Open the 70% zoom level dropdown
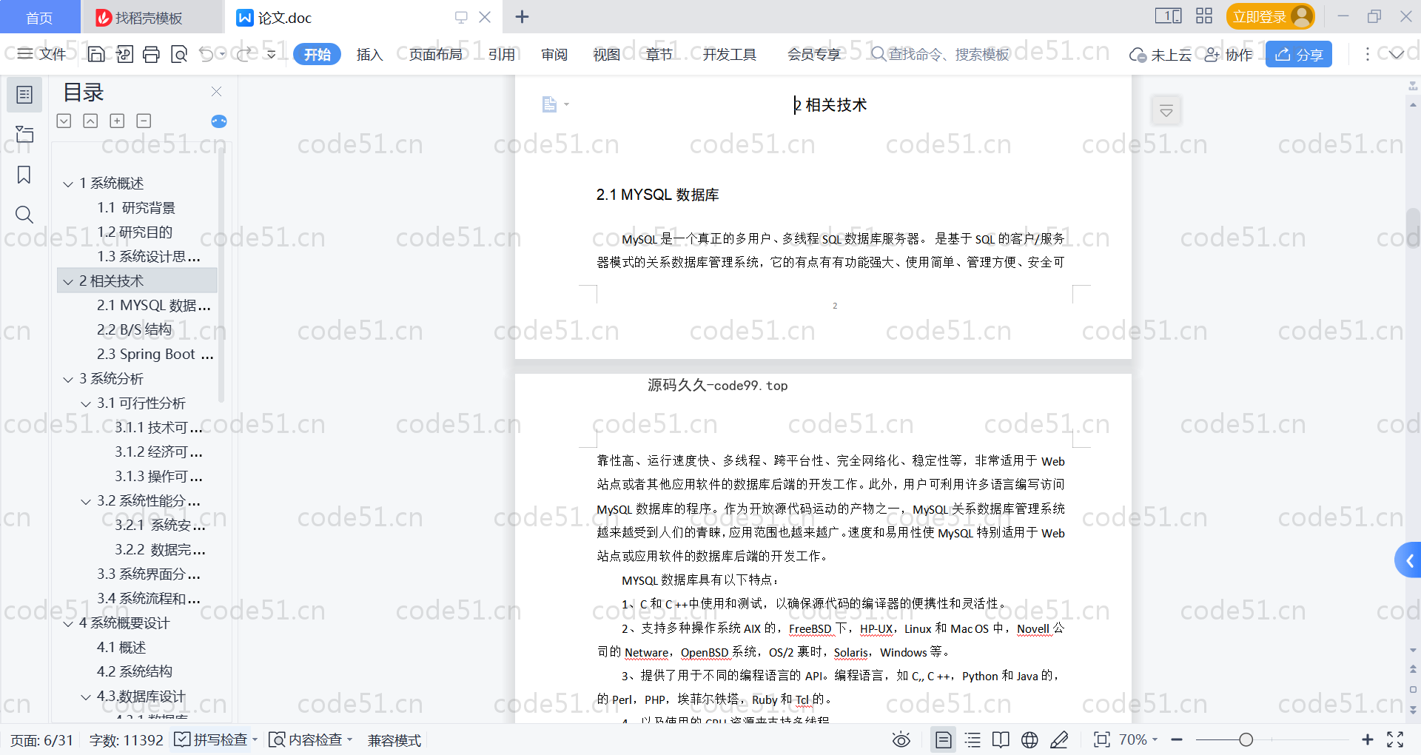Viewport: 1421px width, 755px height. pyautogui.click(x=1138, y=739)
